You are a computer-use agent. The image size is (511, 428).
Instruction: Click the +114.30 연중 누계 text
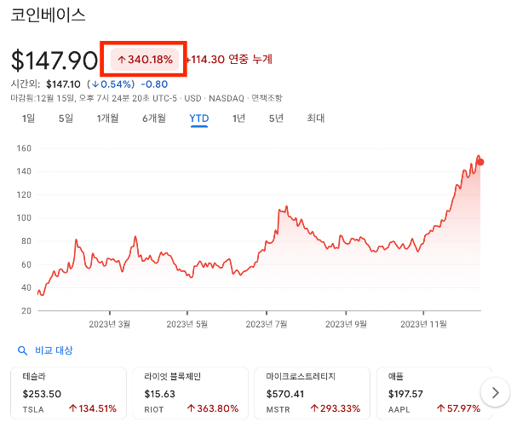click(x=229, y=60)
